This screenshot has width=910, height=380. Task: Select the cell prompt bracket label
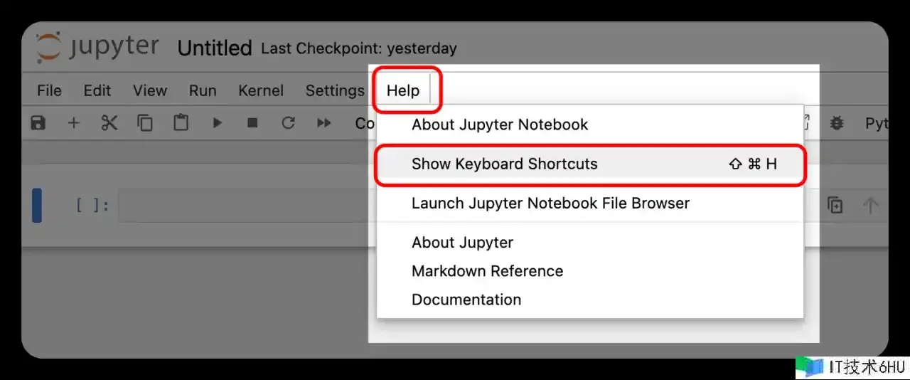tap(92, 206)
